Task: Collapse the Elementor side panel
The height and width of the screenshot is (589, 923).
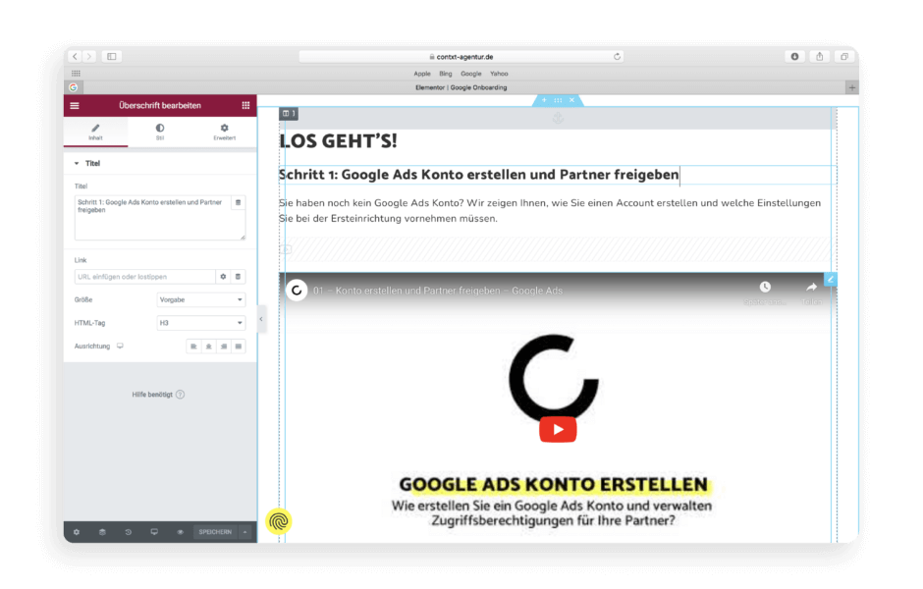Action: coord(261,319)
